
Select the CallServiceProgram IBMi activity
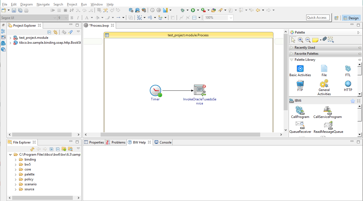pos(328,112)
